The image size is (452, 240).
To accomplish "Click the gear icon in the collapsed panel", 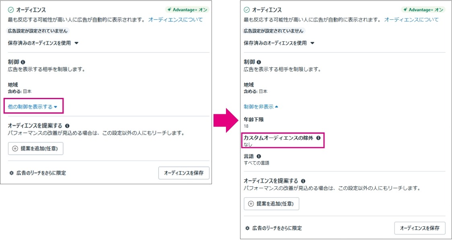I will point(11,173).
